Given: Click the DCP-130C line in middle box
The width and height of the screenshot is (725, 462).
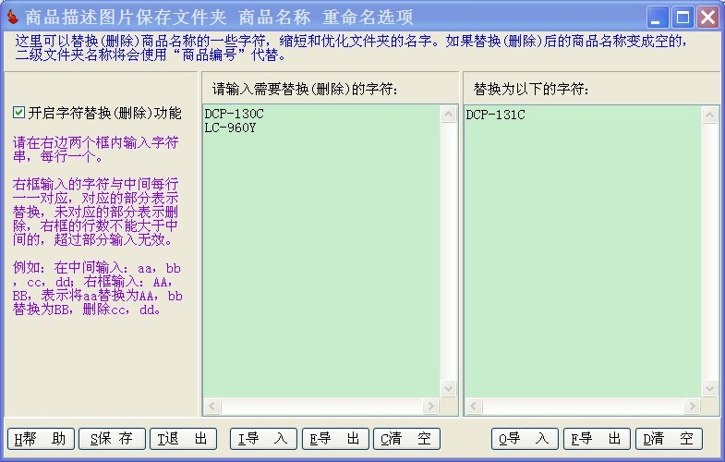Looking at the screenshot, I should pos(234,115).
